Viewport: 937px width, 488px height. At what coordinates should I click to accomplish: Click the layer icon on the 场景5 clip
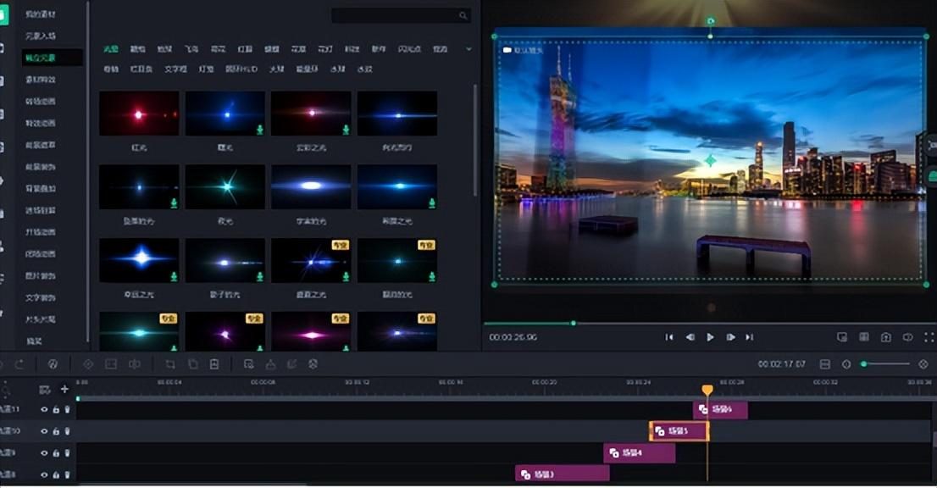click(x=660, y=430)
